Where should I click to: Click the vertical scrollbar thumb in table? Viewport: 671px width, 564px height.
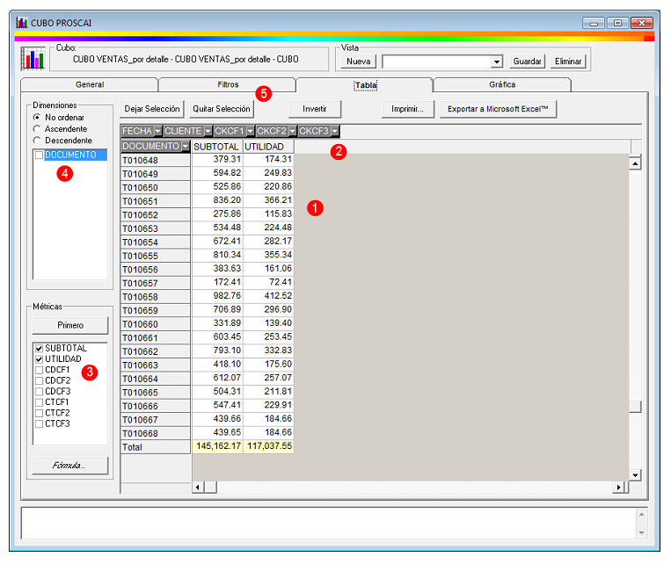tap(635, 407)
